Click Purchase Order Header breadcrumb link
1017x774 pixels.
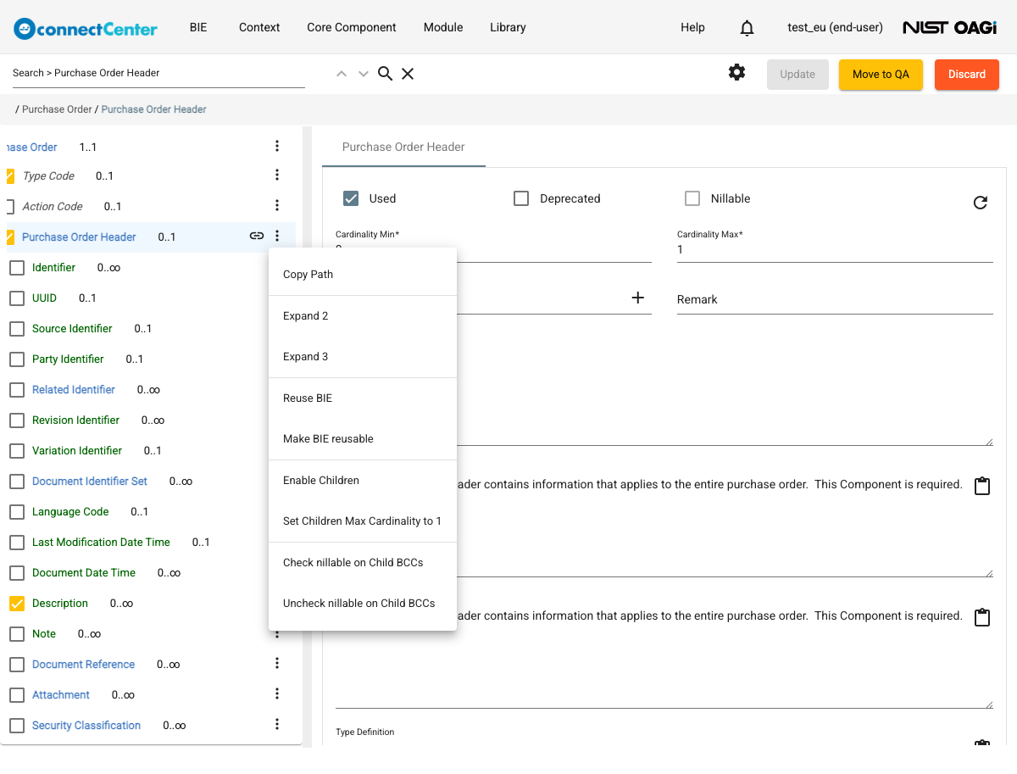154,109
